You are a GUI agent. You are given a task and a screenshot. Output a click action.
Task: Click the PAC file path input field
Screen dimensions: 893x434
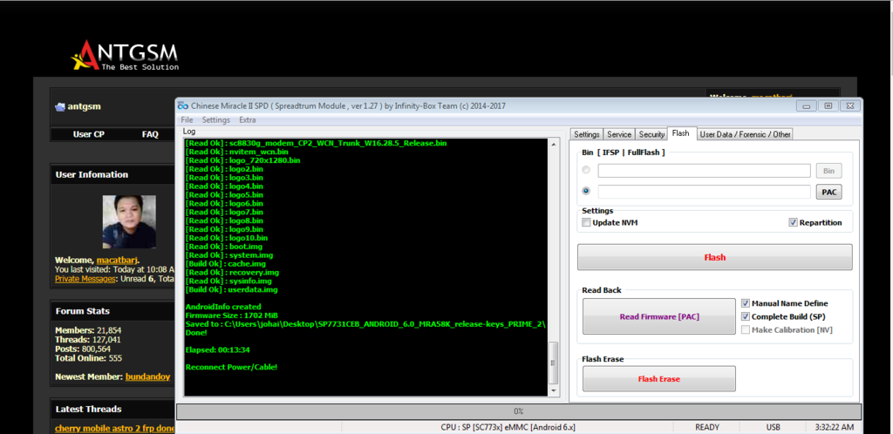pos(704,192)
